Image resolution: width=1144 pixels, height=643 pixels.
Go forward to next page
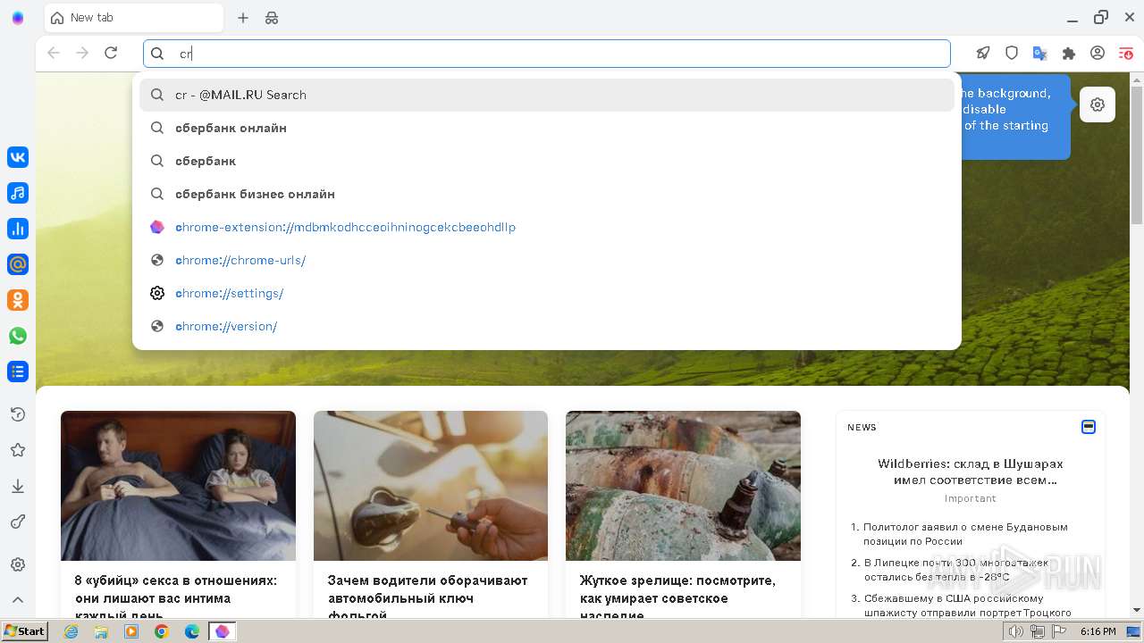82,54
